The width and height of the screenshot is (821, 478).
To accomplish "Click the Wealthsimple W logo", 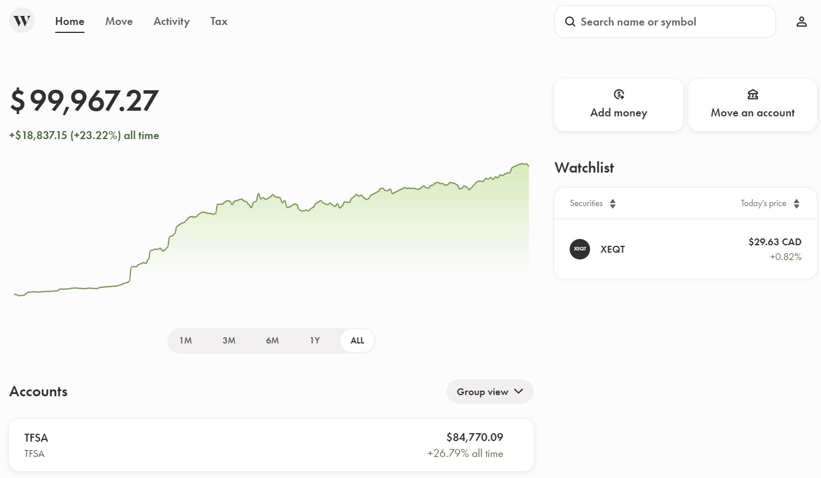I will point(22,20).
